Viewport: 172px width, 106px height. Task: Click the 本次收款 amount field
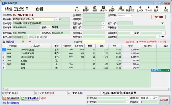(x=149, y=102)
